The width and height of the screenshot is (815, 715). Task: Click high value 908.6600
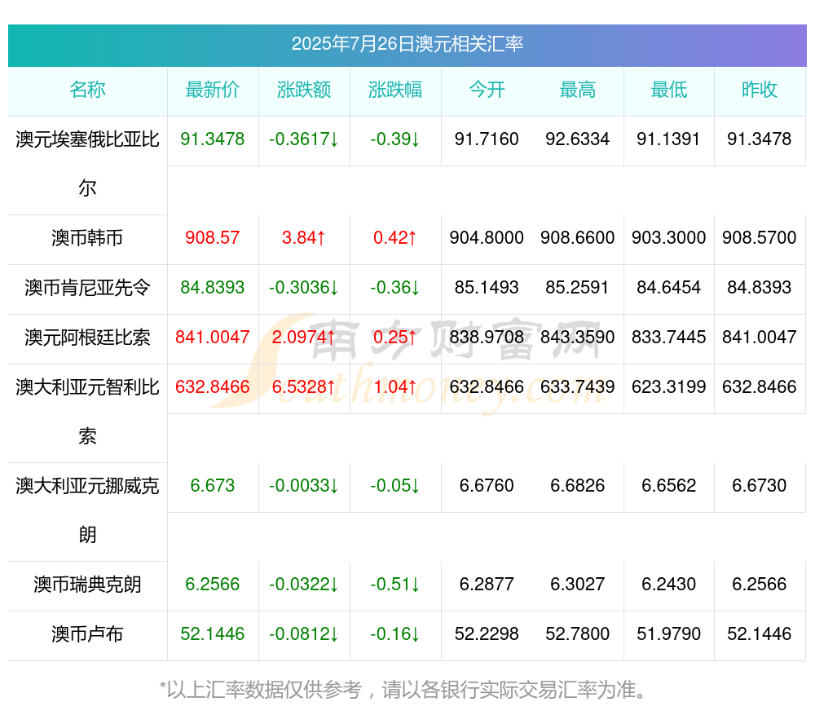(x=578, y=237)
